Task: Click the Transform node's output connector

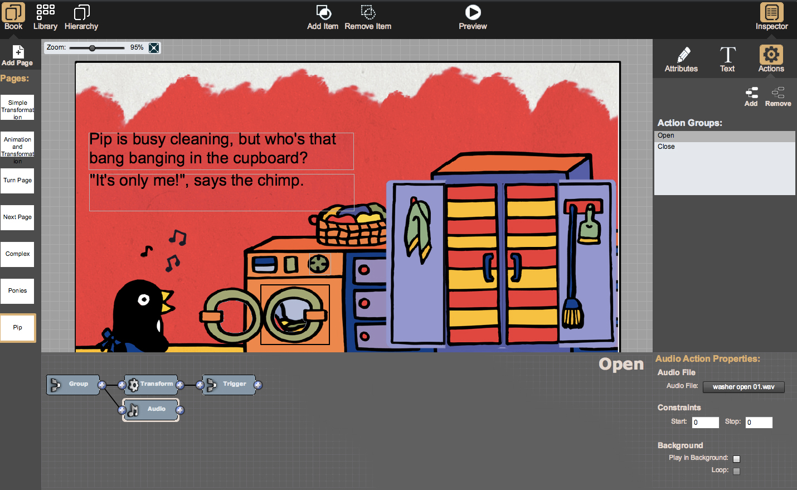Action: pos(180,385)
